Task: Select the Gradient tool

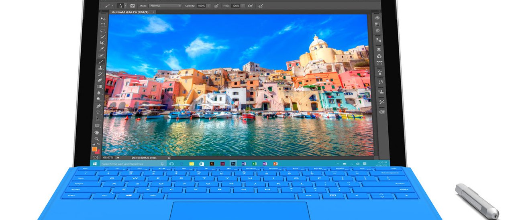Action: coord(100,86)
